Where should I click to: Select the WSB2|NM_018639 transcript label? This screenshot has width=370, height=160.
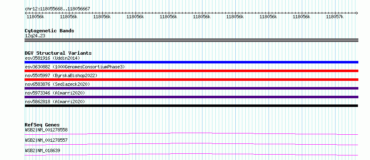tap(42, 150)
